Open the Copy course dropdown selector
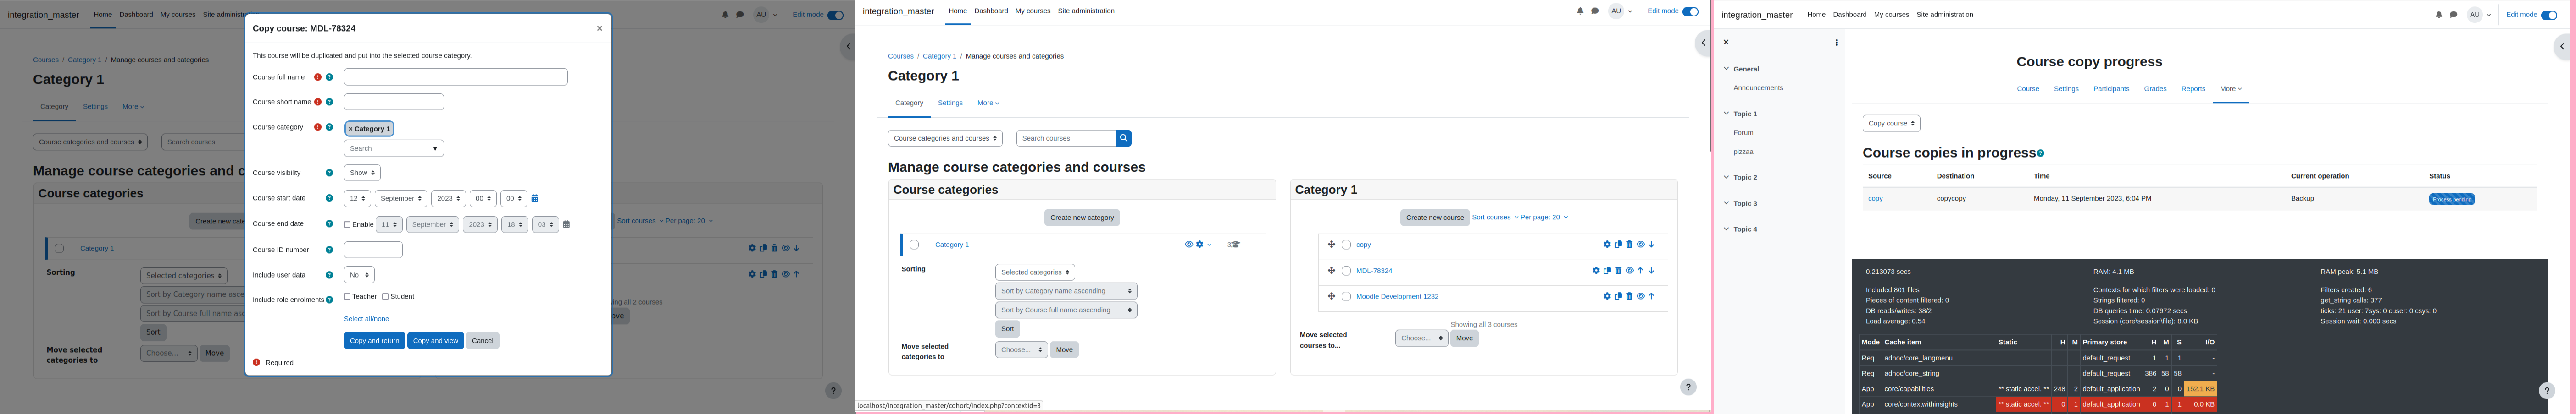This screenshot has width=2576, height=414. [x=1891, y=124]
